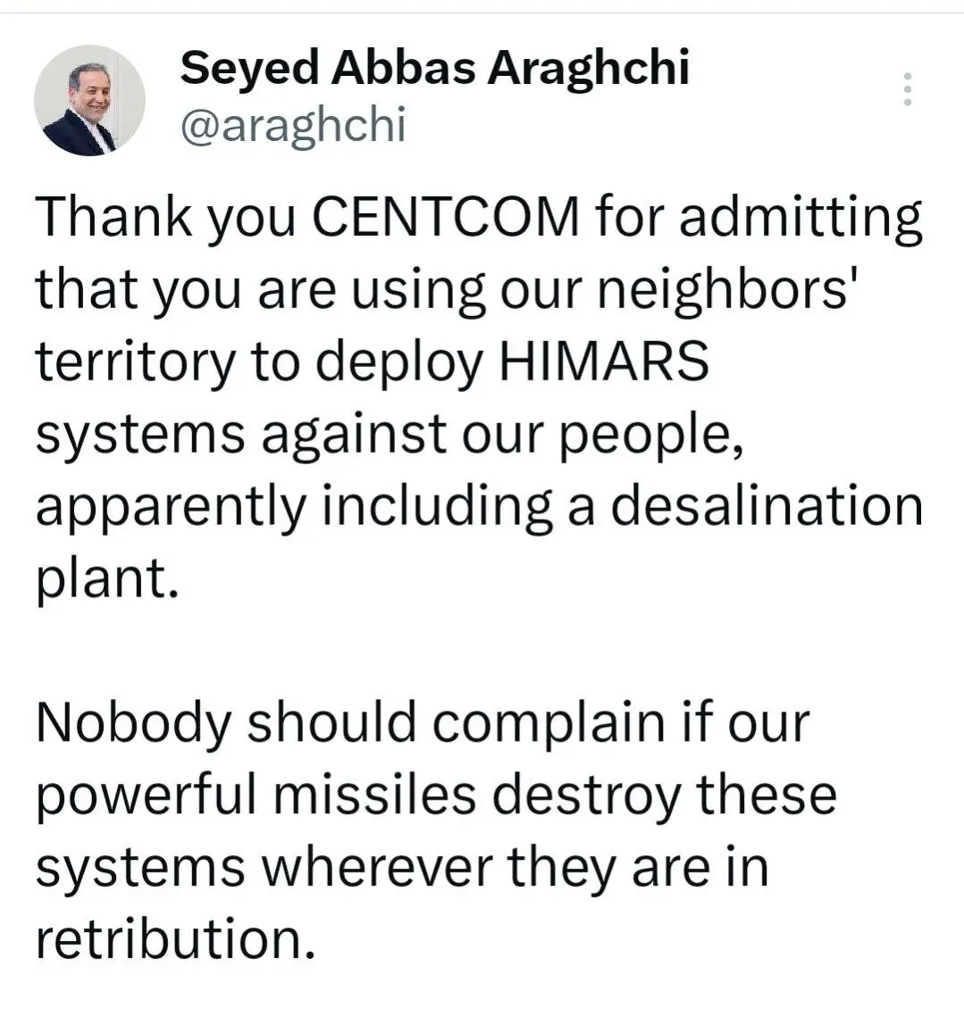964x1016 pixels.
Task: Select the word desalination in the tweet
Action: (x=767, y=507)
